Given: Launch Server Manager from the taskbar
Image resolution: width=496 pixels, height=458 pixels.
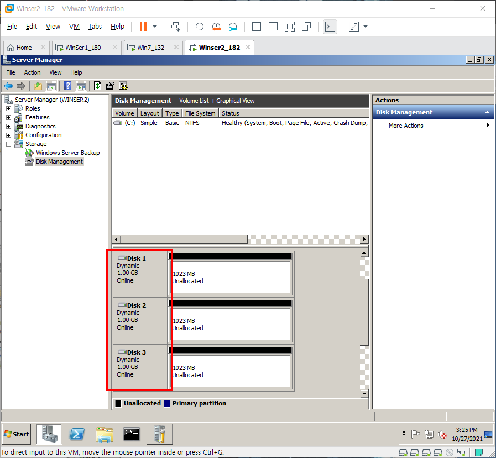Looking at the screenshot, I should pos(49,434).
